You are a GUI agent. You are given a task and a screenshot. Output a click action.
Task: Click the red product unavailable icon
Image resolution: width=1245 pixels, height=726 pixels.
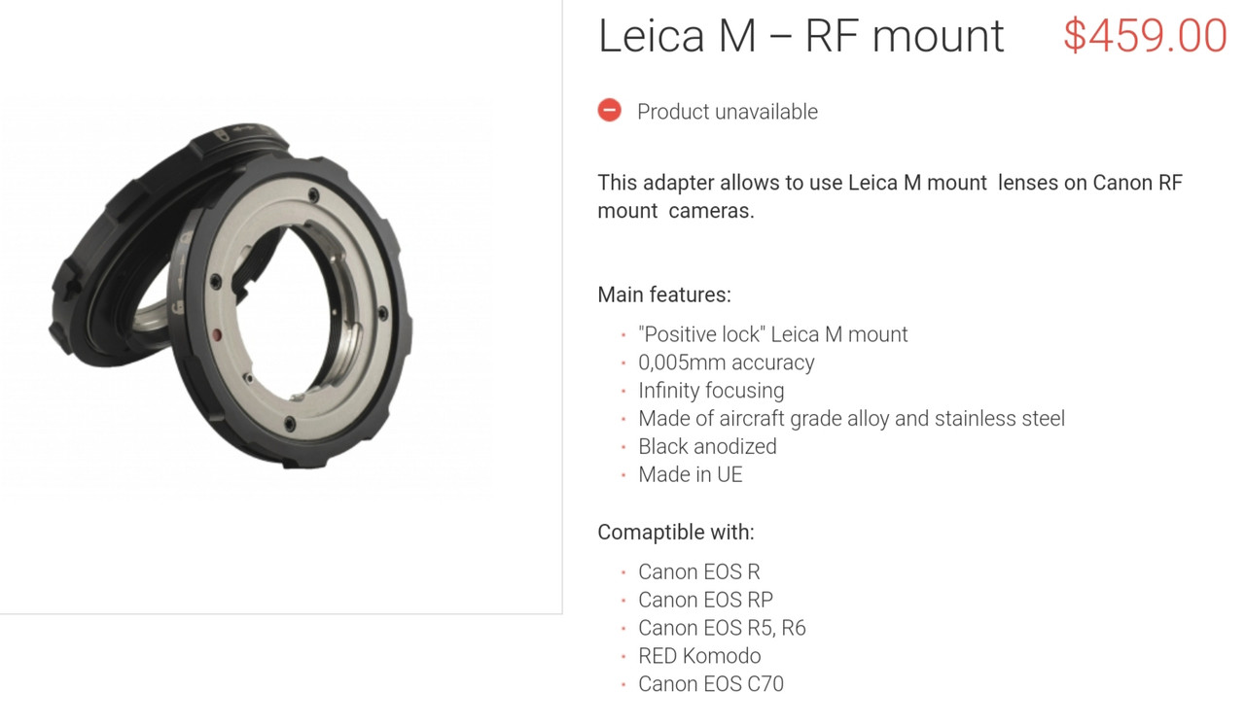(610, 111)
